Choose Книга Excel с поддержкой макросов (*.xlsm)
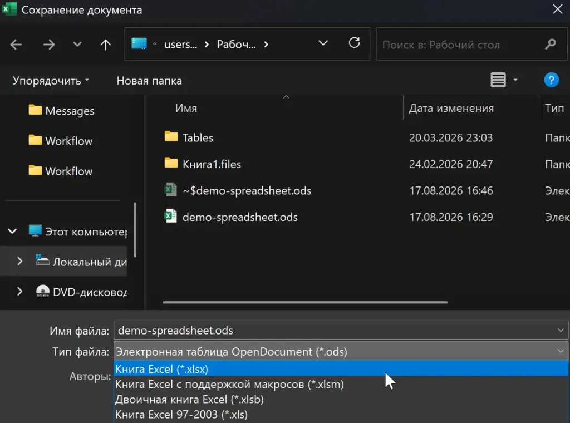Viewport: 570px width, 423px height. tap(341, 384)
